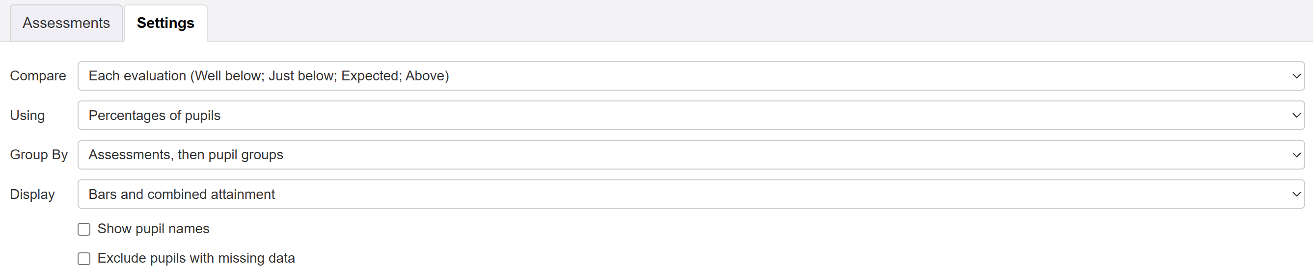
Task: Click the chevron arrow on Display field
Action: pyautogui.click(x=1296, y=194)
